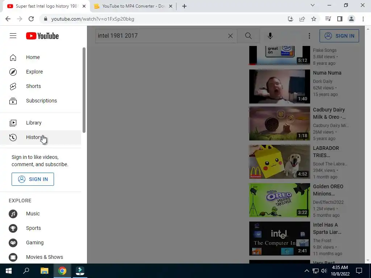Click the sidebar SIGN IN button
371x278 pixels.
33,179
